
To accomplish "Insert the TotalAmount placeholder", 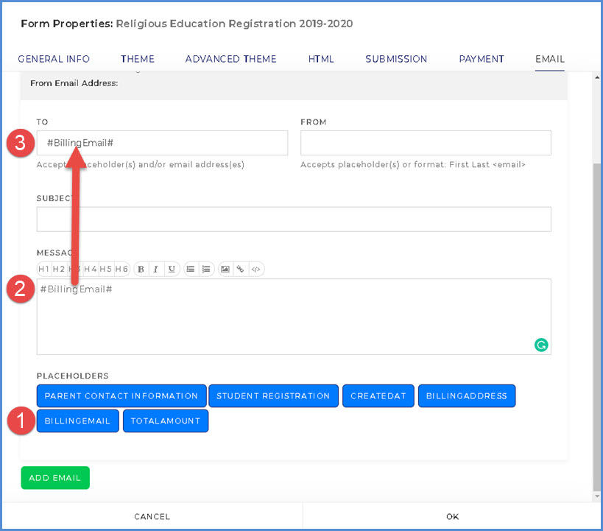I will 166,421.
